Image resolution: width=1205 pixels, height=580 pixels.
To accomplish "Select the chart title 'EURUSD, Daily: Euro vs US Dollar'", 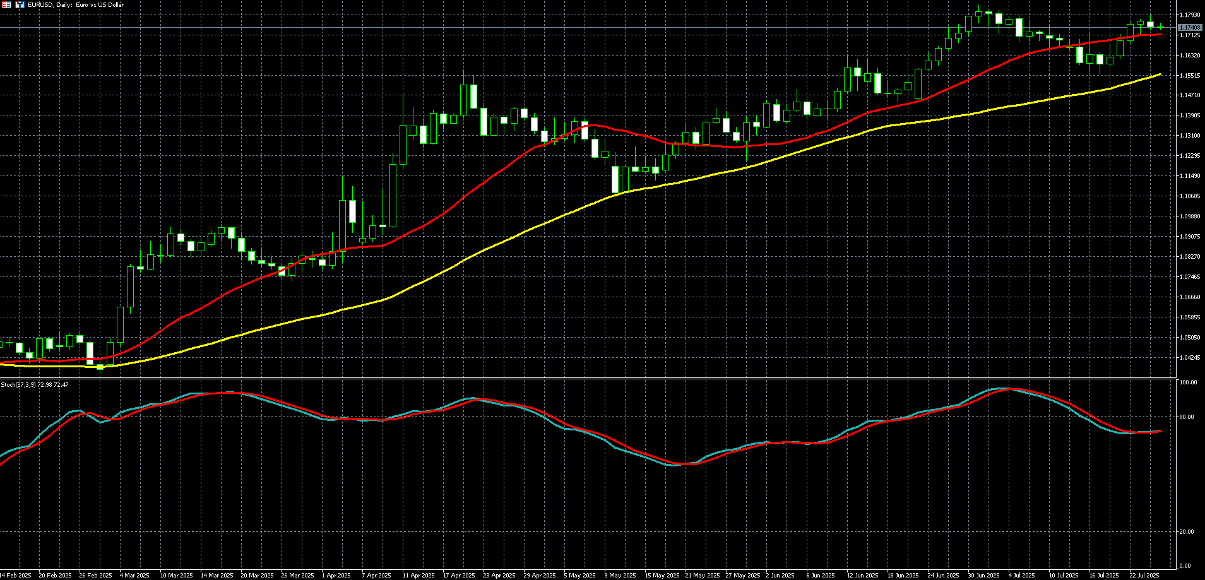I will click(x=76, y=5).
